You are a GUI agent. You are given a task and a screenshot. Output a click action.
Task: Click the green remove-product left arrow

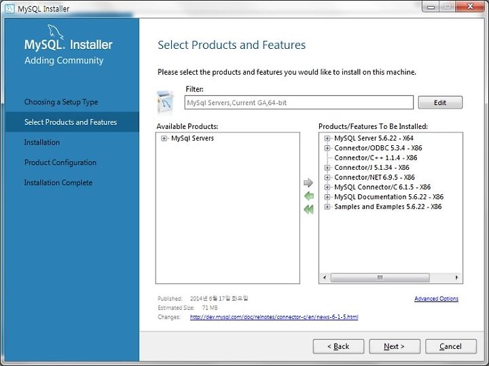[x=309, y=196]
